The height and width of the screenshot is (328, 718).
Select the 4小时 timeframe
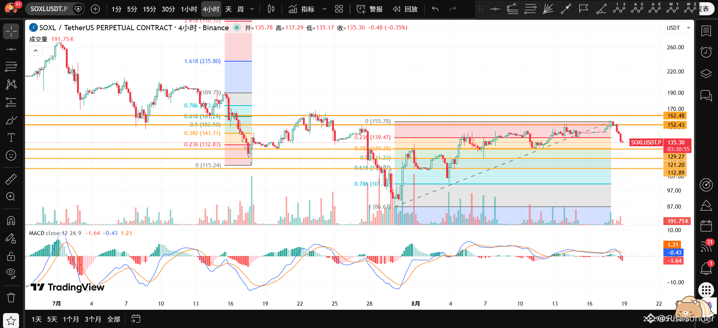[x=211, y=9]
